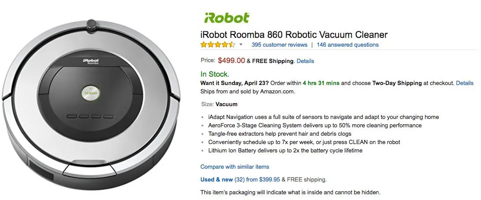
Task: Click Details link beside FREE Shipping
Action: (x=305, y=61)
